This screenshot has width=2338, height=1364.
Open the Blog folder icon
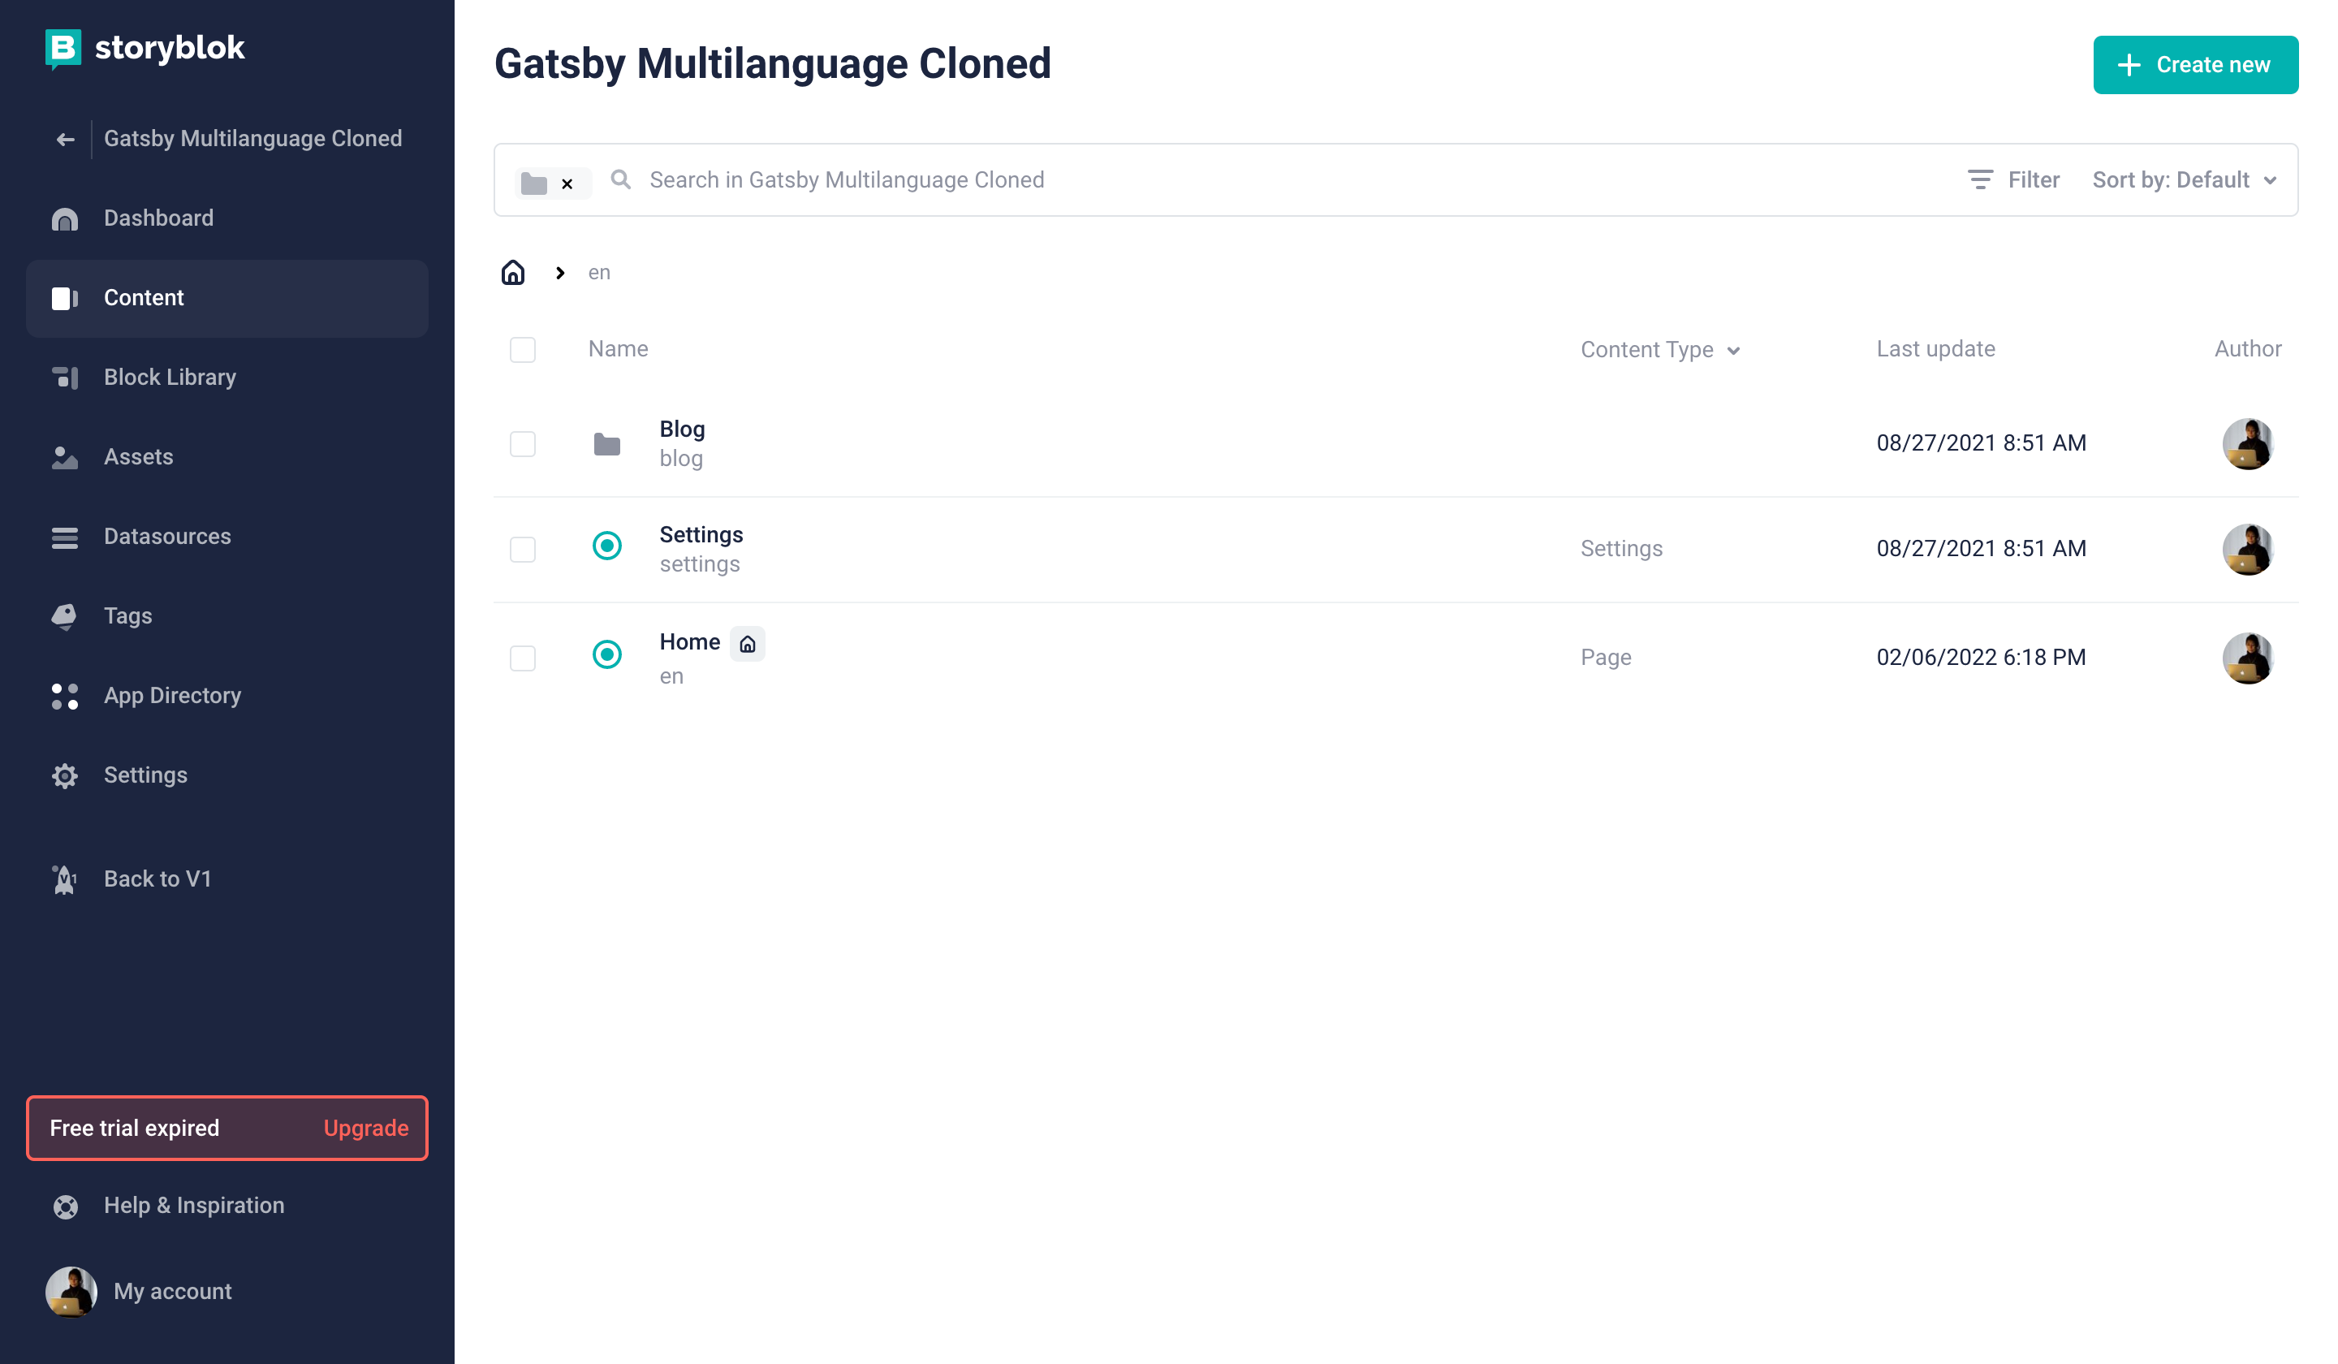point(606,444)
